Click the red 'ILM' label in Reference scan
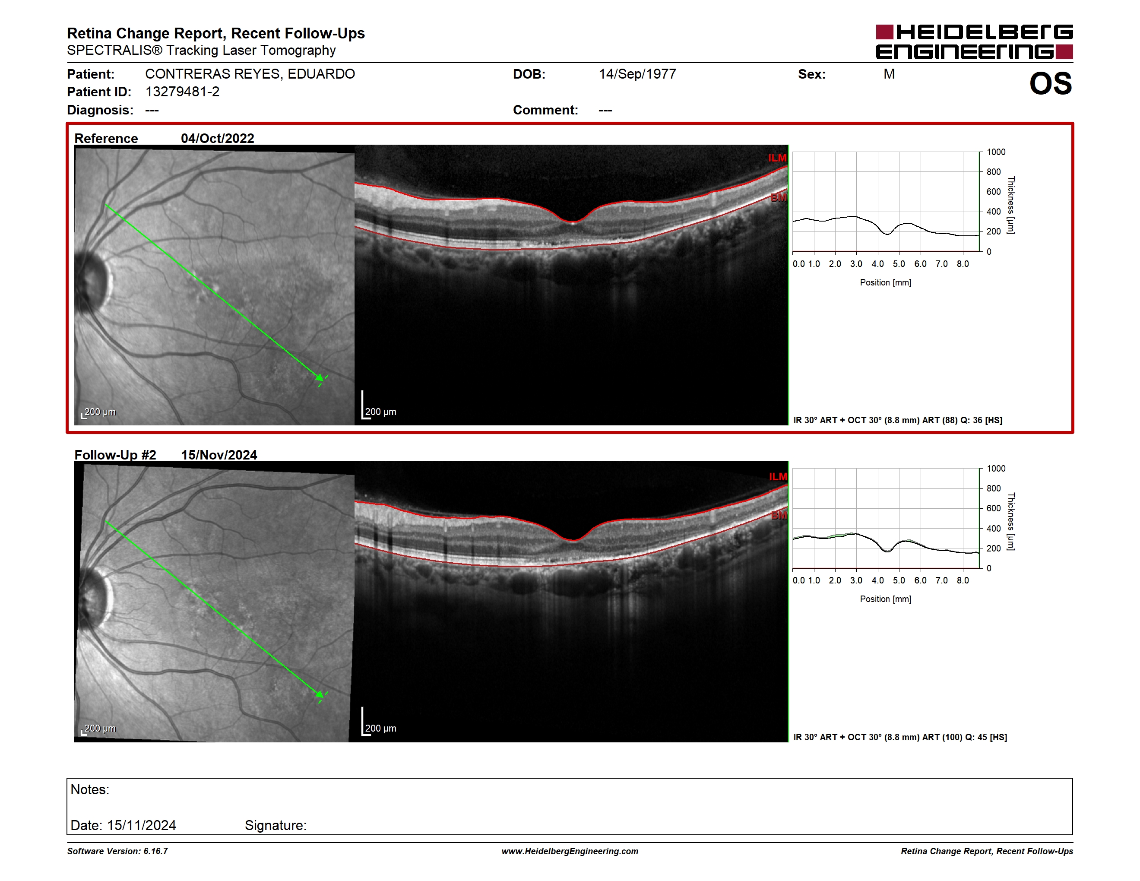The width and height of the screenshot is (1140, 881). pos(777,158)
